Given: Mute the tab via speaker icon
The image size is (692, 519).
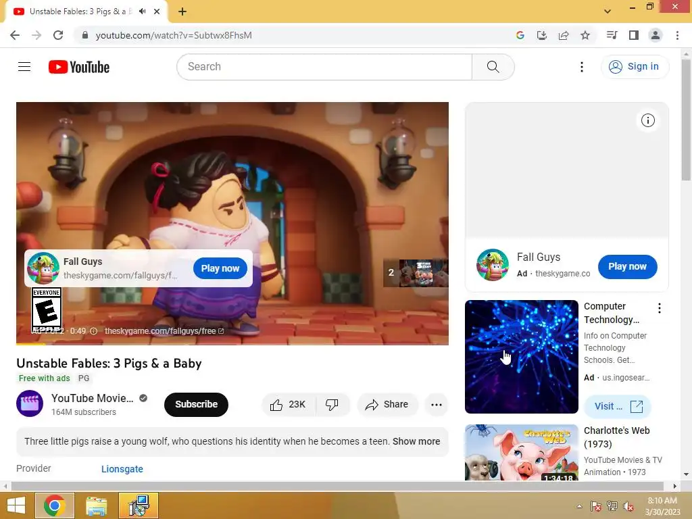Looking at the screenshot, I should (x=142, y=11).
